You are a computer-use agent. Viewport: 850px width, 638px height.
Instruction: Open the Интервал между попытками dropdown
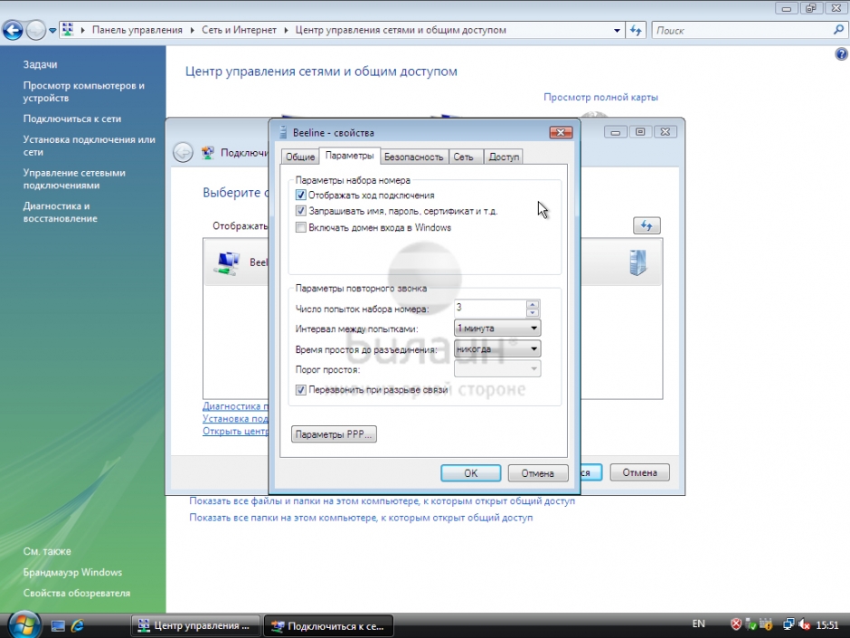497,329
